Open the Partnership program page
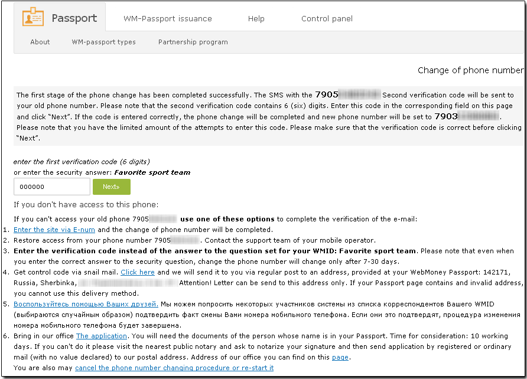 click(193, 42)
